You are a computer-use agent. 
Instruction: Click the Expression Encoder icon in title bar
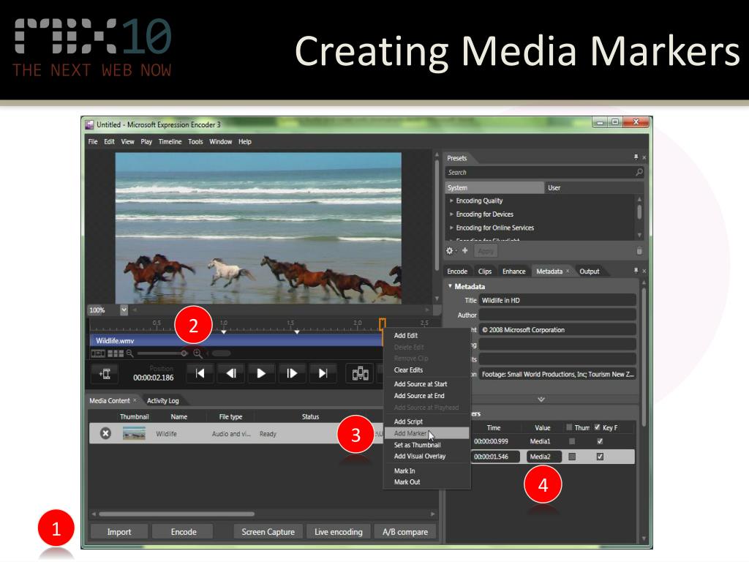(89, 124)
